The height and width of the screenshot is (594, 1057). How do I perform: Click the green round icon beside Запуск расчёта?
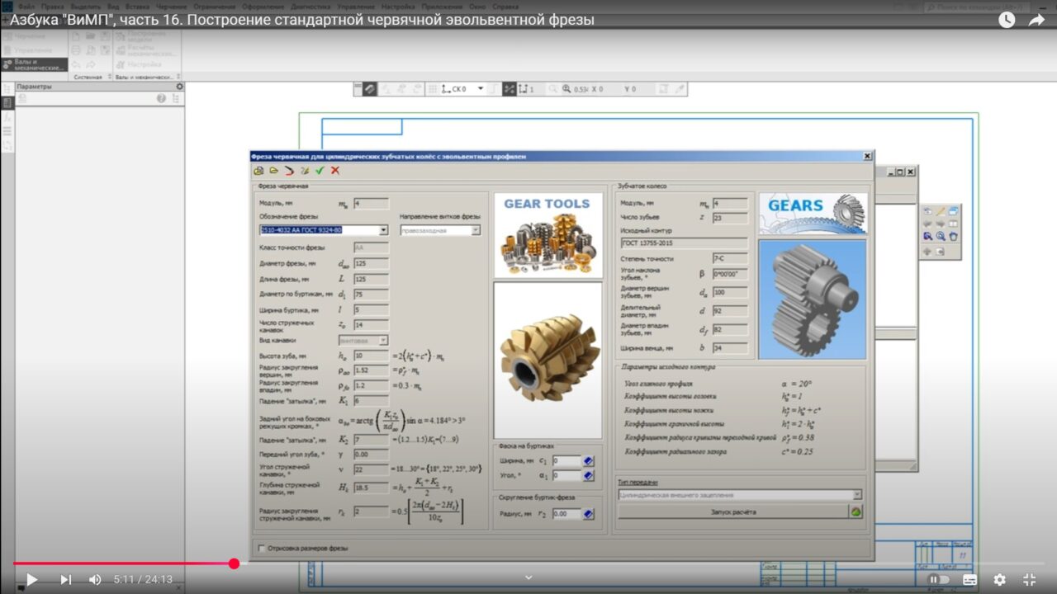(x=856, y=511)
